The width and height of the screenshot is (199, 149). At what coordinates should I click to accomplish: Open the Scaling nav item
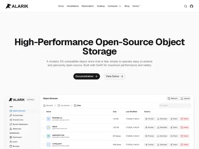pyautogui.click(x=101, y=6)
